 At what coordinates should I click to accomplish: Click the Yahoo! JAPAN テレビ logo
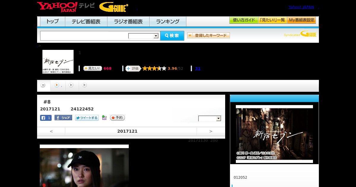(x=66, y=7)
